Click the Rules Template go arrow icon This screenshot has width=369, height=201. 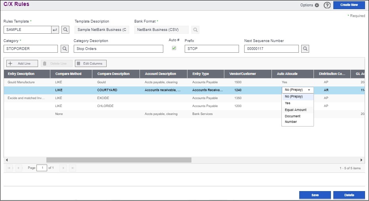(x=55, y=29)
